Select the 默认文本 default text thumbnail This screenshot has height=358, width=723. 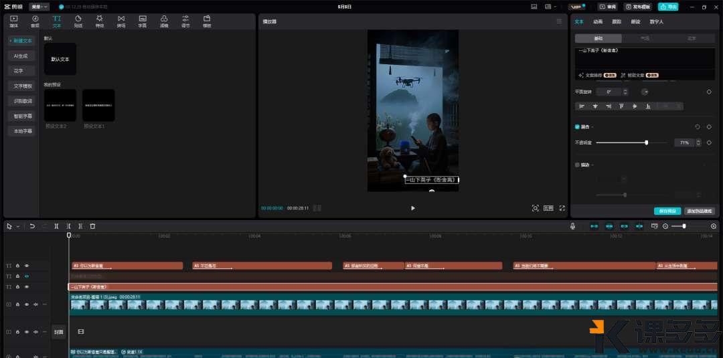[x=60, y=59]
